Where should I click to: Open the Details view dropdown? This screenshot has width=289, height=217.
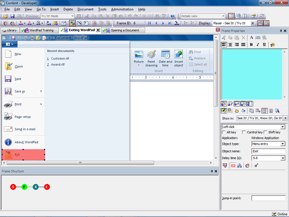pos(223,16)
